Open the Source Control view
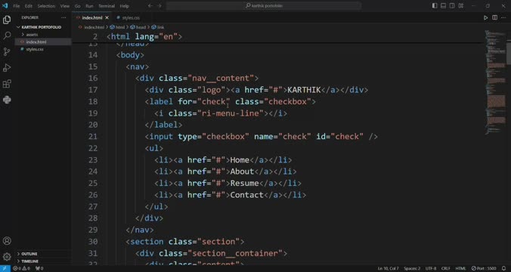 tap(7, 52)
